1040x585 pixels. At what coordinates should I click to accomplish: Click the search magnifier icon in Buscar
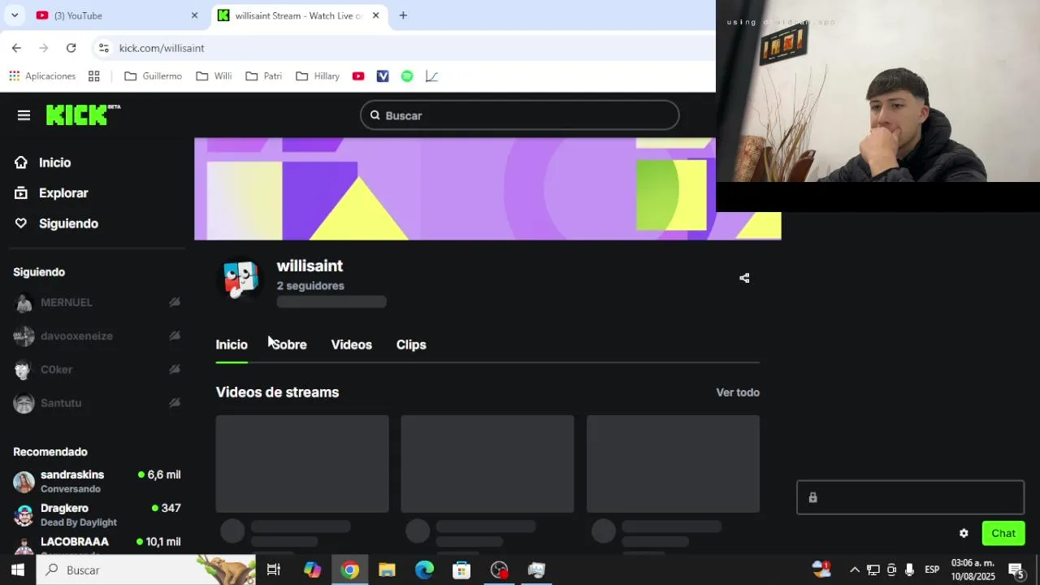(375, 115)
